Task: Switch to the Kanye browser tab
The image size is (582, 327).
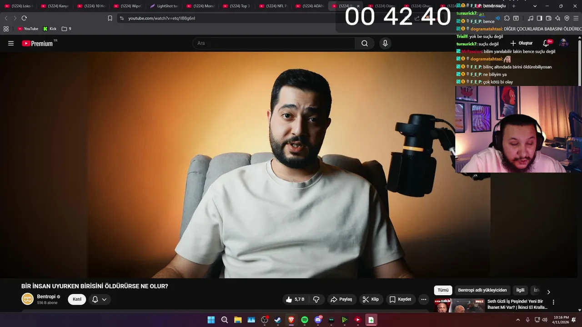Action: point(54,6)
